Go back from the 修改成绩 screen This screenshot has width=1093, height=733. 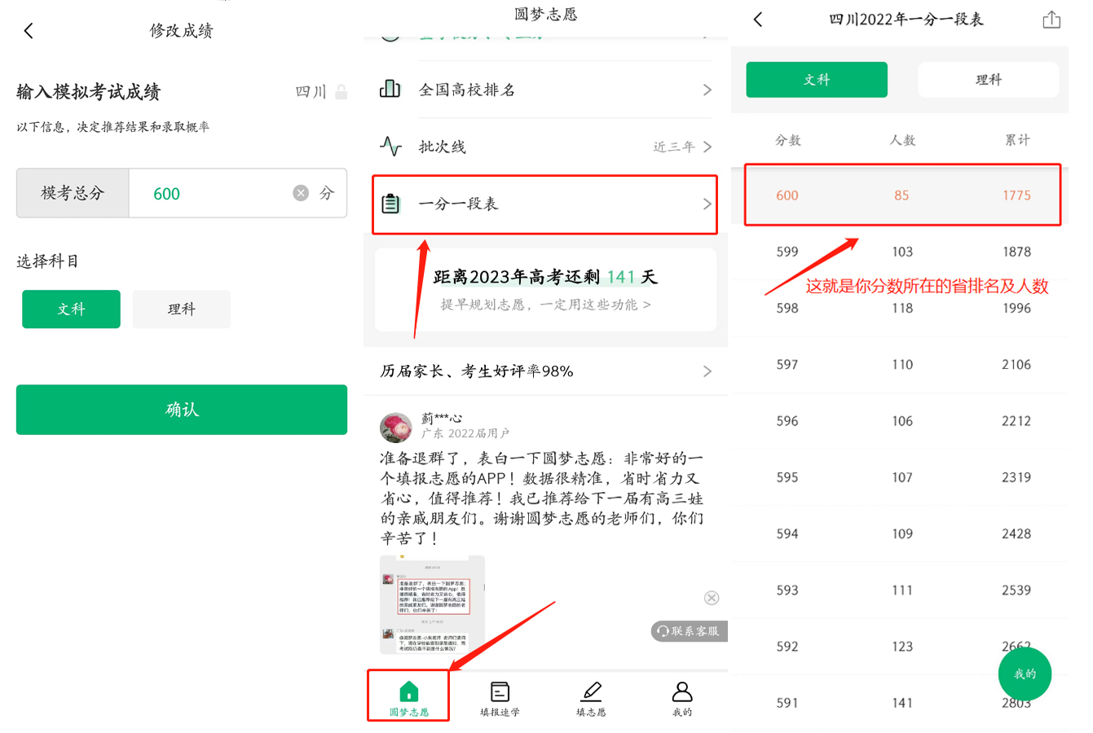coord(29,31)
